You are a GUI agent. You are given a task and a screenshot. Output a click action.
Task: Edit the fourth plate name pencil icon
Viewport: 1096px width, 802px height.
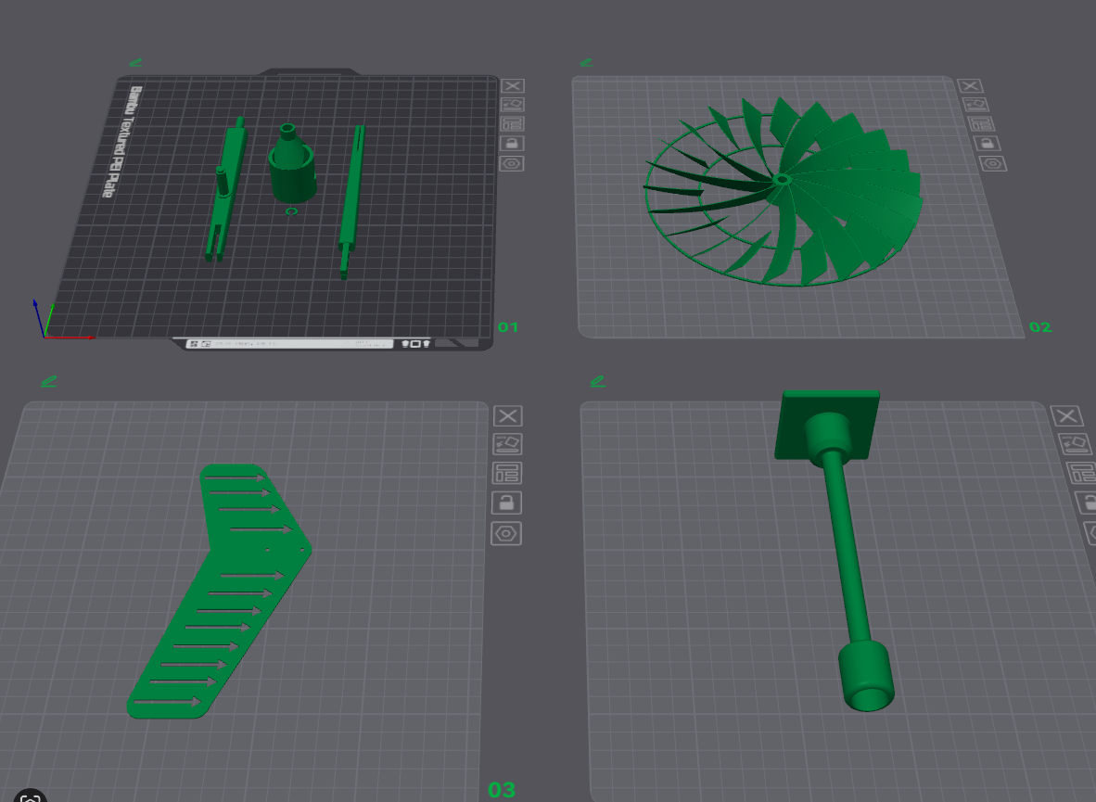598,382
